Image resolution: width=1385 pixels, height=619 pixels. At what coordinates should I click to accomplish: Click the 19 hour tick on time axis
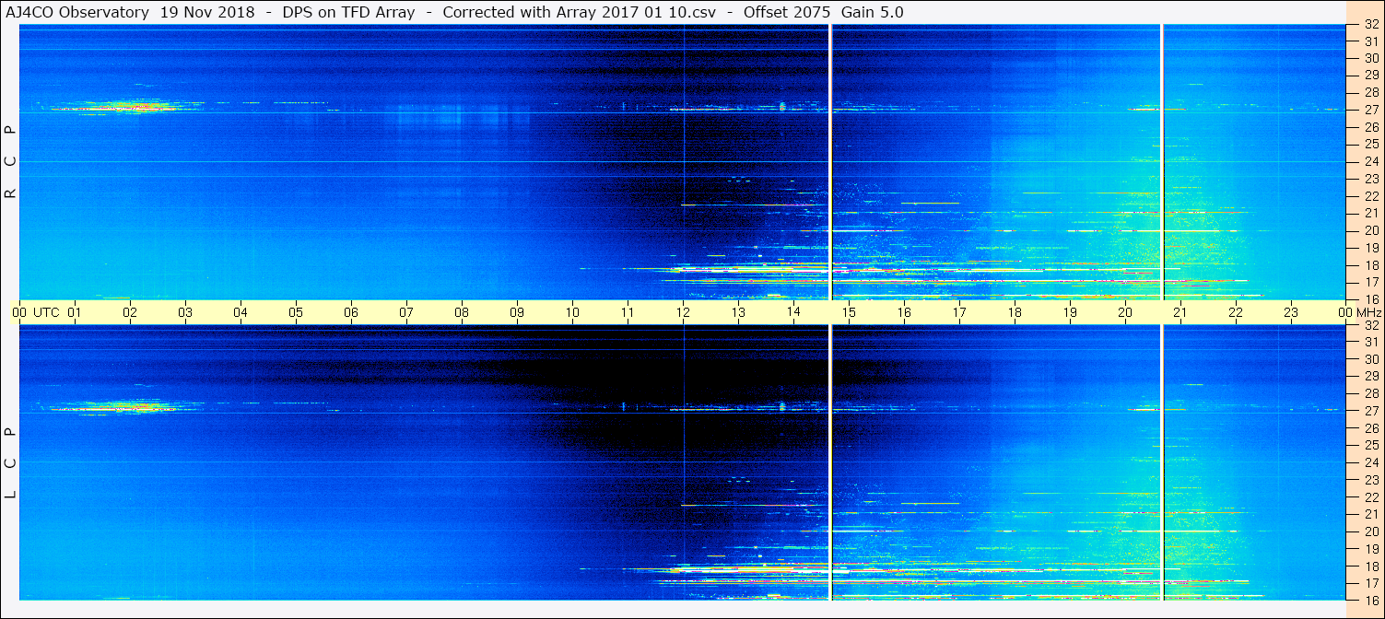pyautogui.click(x=1070, y=312)
